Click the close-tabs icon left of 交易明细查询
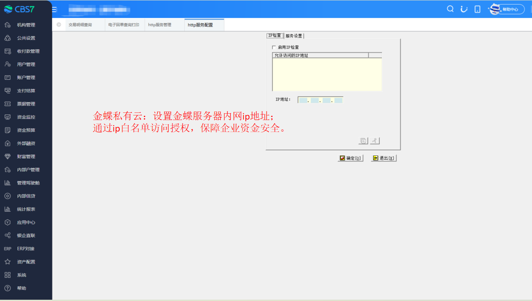 pyautogui.click(x=59, y=25)
